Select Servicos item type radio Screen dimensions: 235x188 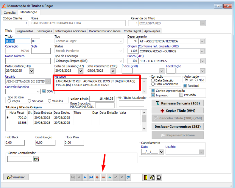click(30, 101)
